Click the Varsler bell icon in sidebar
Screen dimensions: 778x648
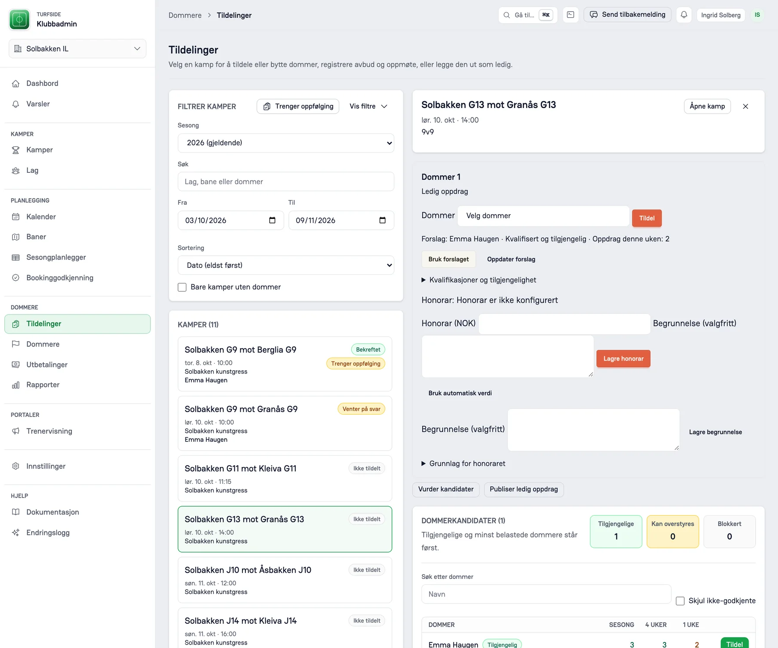pyautogui.click(x=16, y=104)
